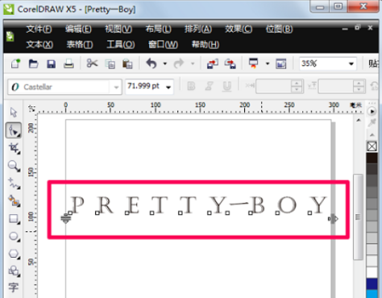The height and width of the screenshot is (298, 382).
Task: Create a new document
Action: [x=16, y=64]
